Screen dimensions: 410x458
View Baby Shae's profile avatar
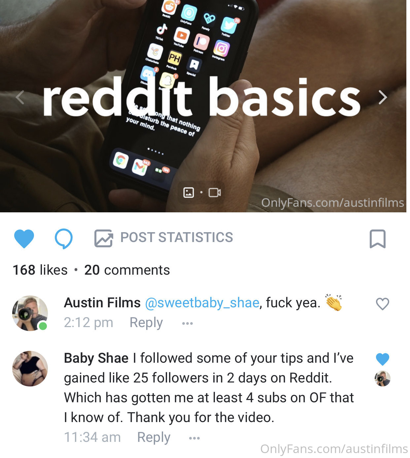coord(30,369)
